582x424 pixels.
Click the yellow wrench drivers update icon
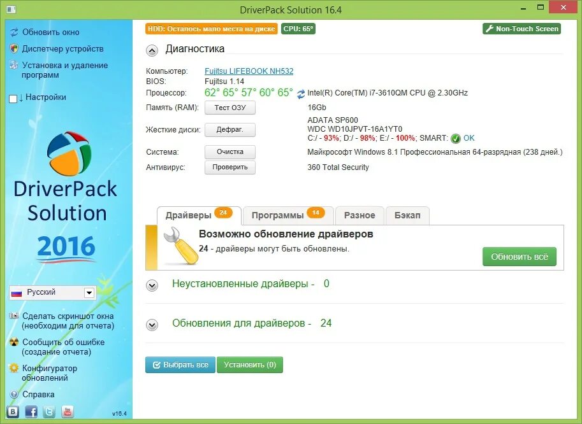(x=181, y=246)
